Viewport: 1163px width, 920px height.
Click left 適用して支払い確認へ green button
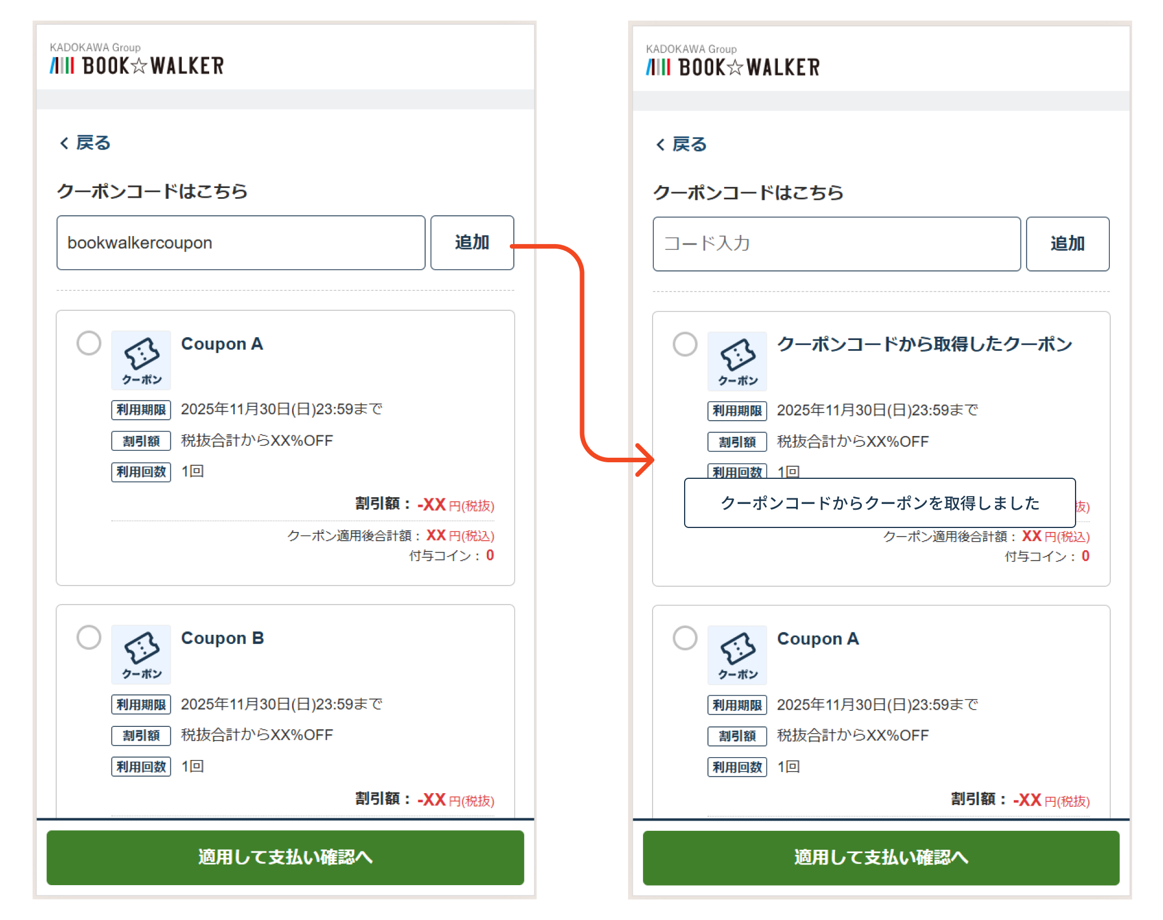point(285,857)
